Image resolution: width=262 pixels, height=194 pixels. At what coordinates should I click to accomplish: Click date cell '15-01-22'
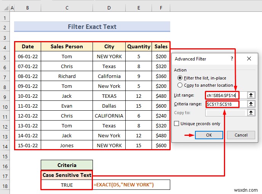[28, 145]
